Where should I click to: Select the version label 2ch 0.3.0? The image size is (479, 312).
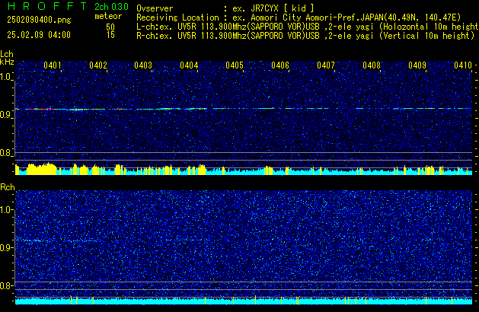pyautogui.click(x=111, y=7)
